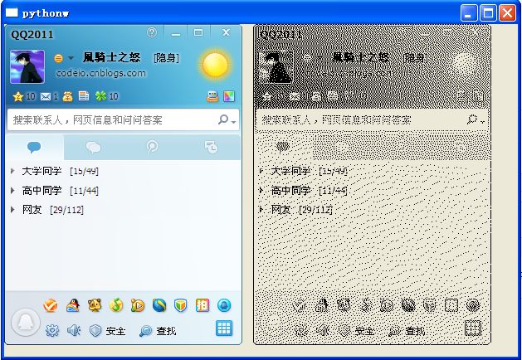Launch the orange play-button video icon

tap(138, 305)
